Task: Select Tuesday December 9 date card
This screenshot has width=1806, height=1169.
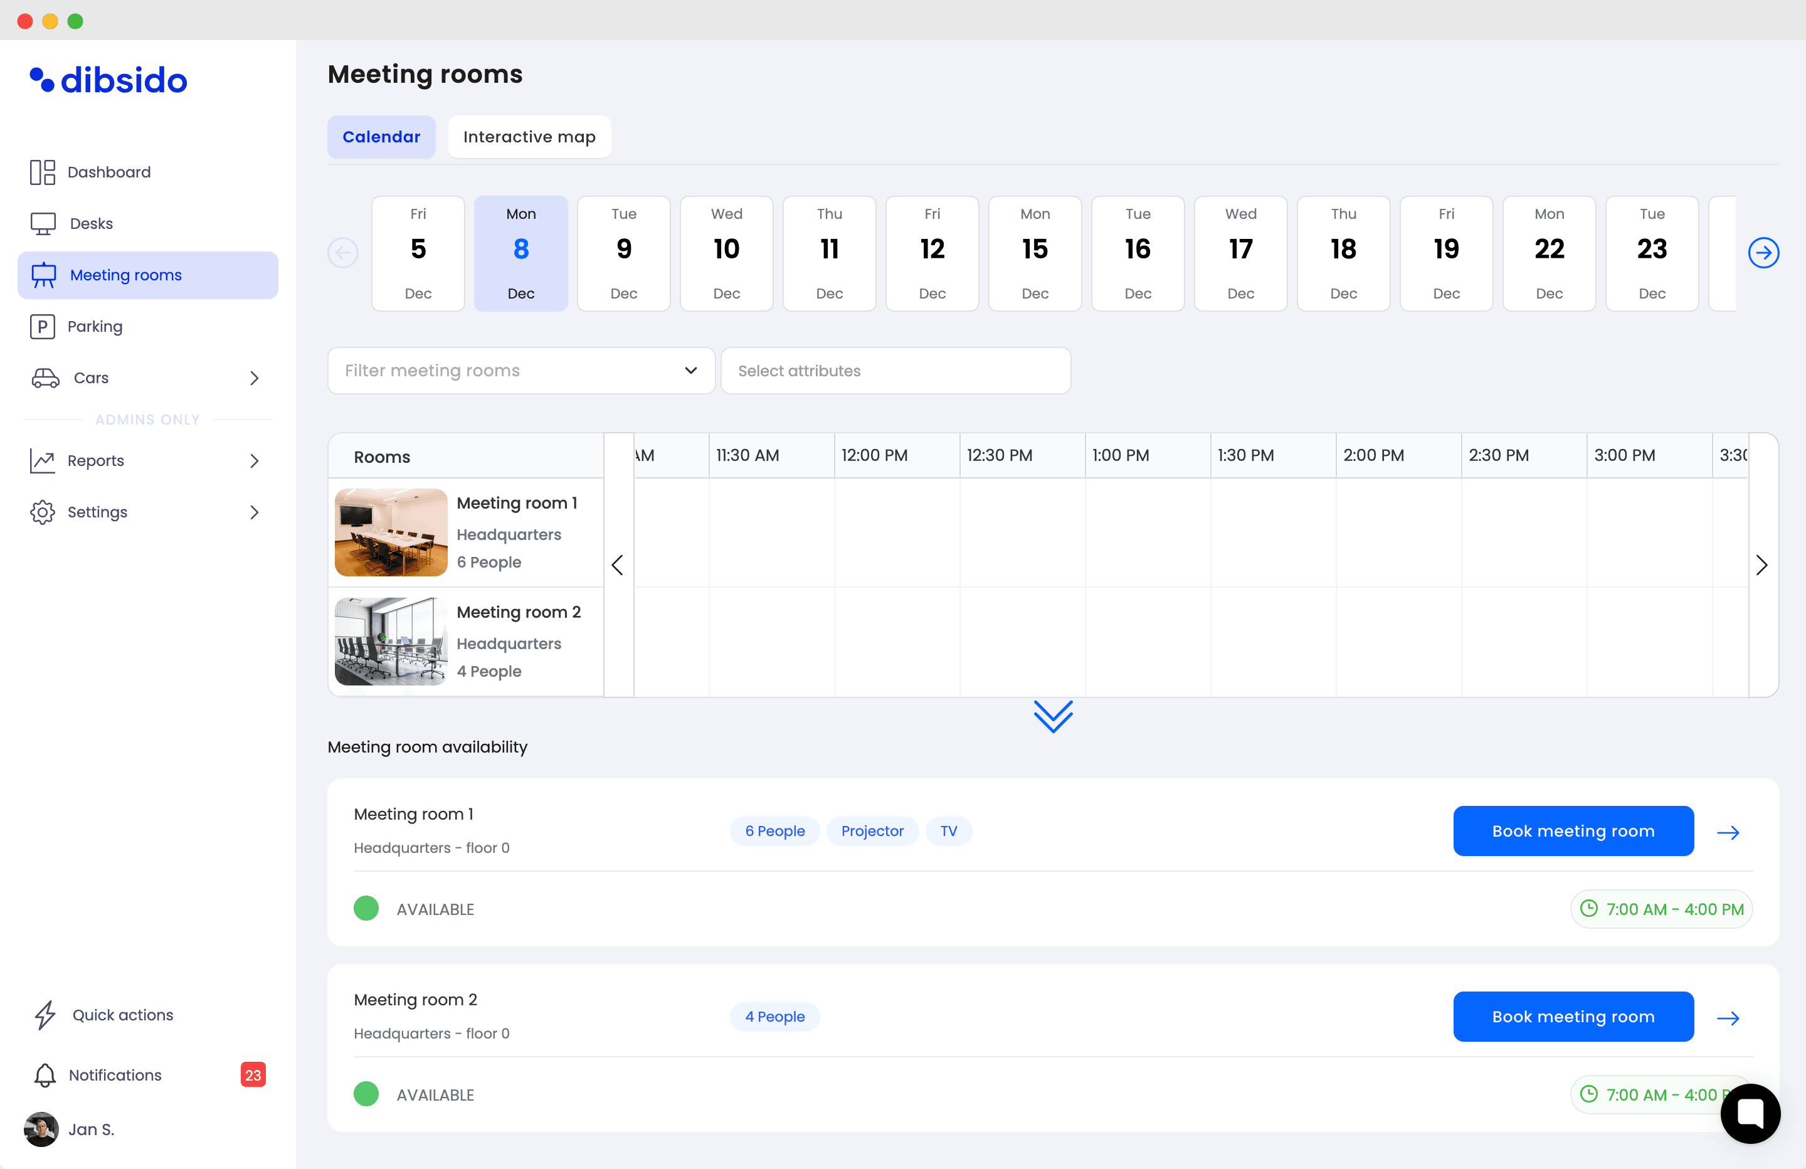Action: [623, 253]
